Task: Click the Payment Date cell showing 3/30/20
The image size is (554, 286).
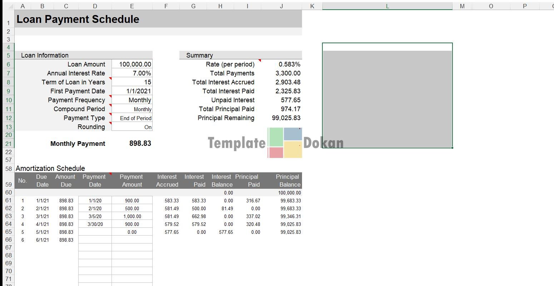Action: [x=95, y=224]
